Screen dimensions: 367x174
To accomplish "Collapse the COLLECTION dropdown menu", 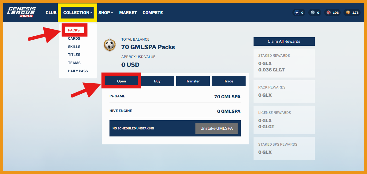I will pyautogui.click(x=78, y=13).
